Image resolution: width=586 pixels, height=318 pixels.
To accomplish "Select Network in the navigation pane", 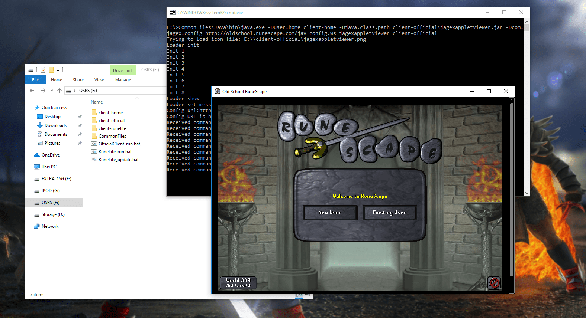I will click(x=50, y=226).
